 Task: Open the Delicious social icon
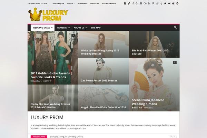[x=129, y=3]
